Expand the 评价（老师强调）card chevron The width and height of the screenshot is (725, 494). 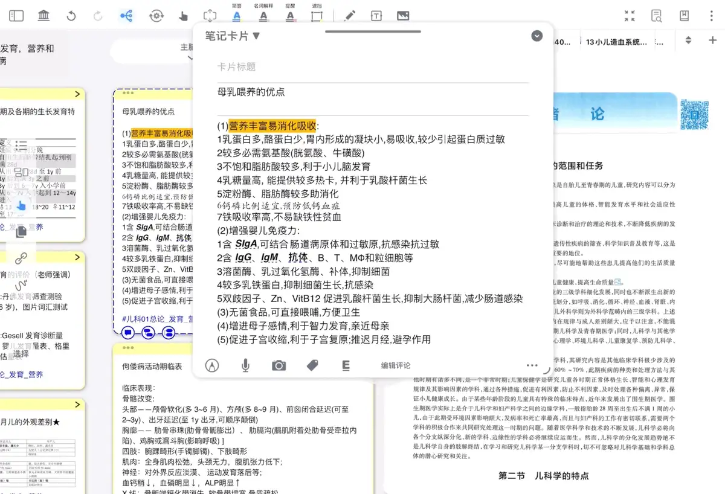77,258
